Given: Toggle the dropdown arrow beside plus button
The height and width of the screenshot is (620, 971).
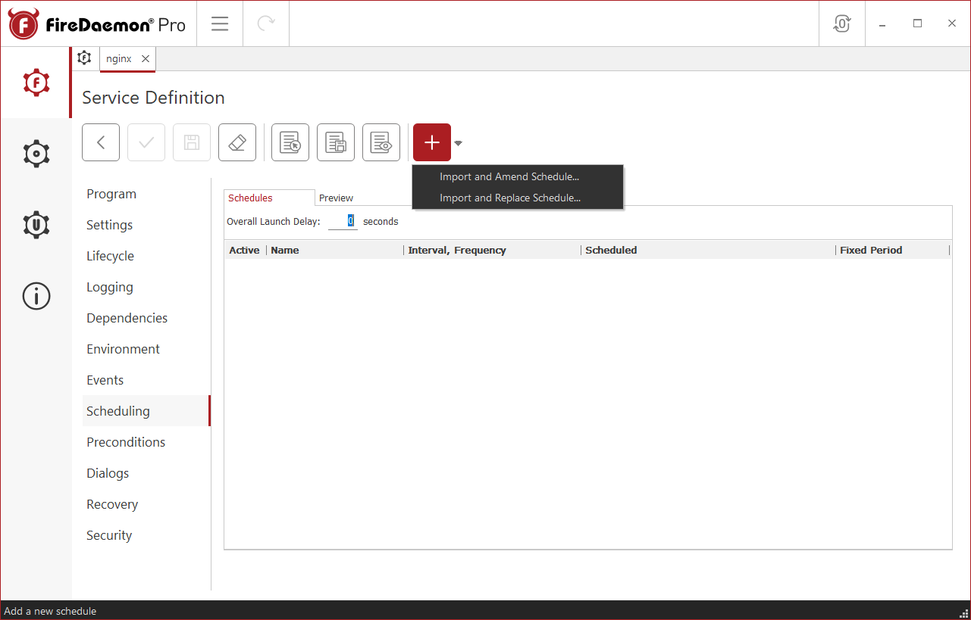Looking at the screenshot, I should (458, 142).
